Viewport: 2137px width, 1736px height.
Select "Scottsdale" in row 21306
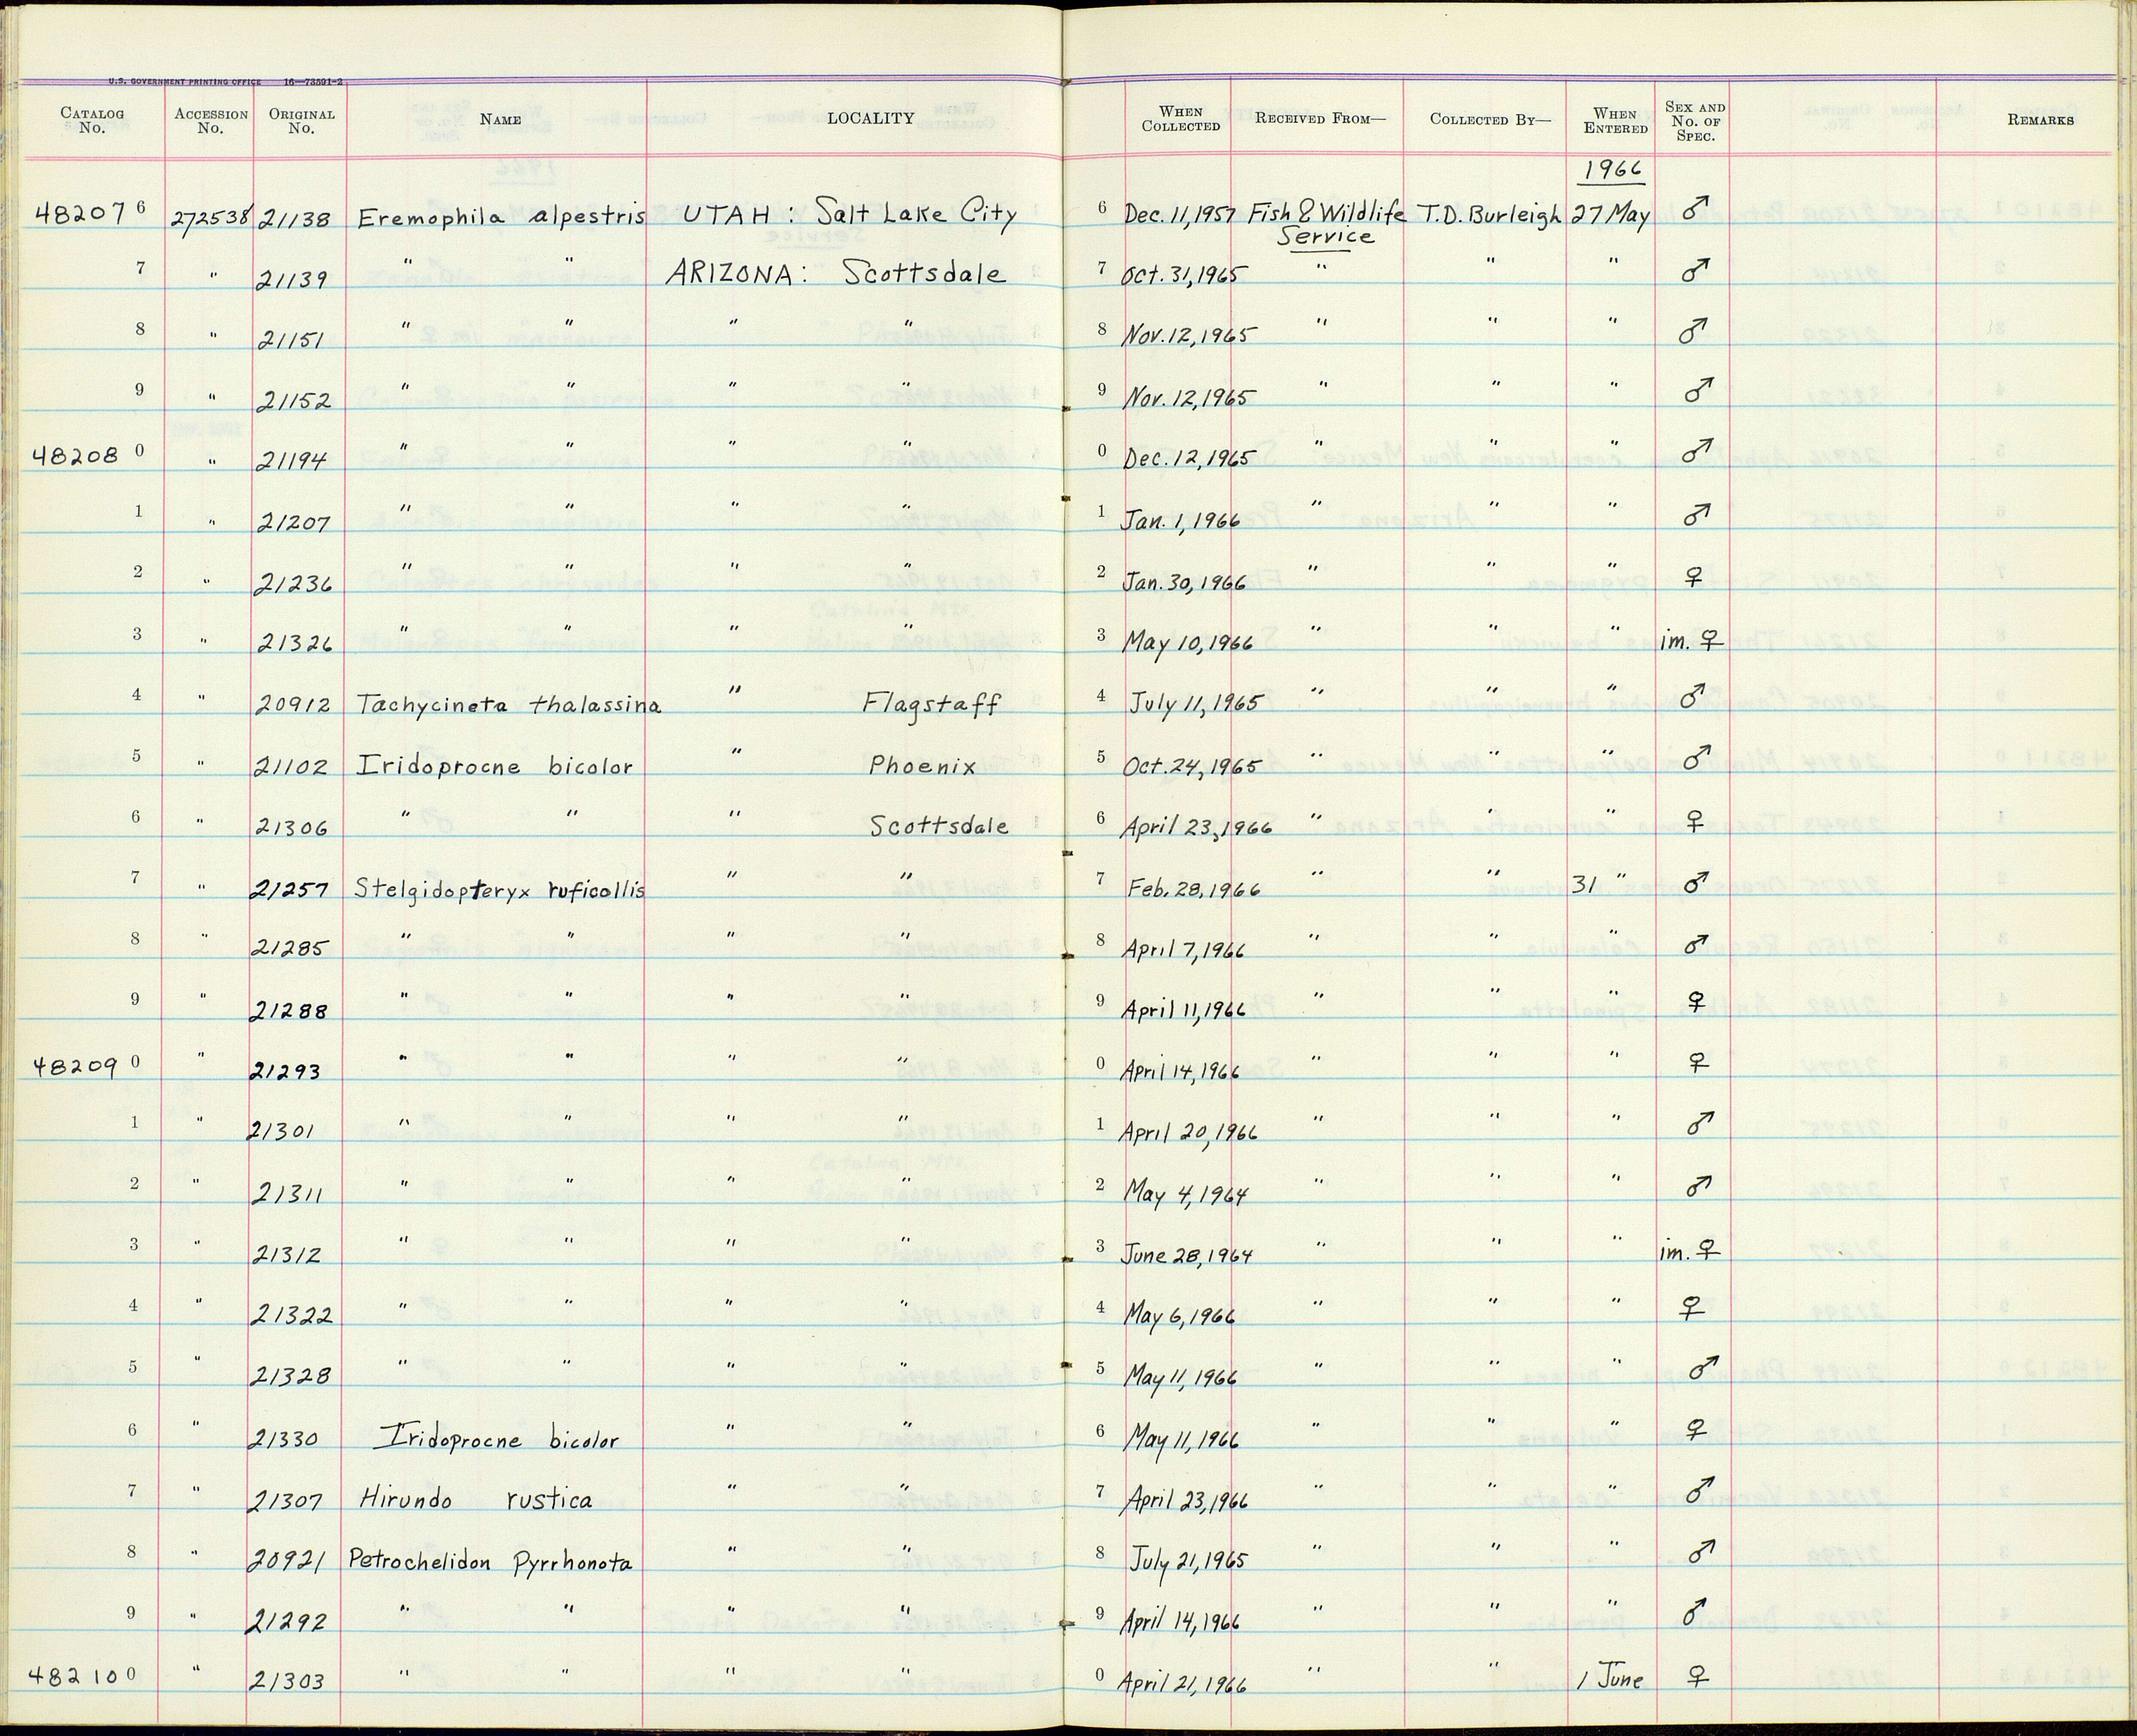click(x=939, y=826)
